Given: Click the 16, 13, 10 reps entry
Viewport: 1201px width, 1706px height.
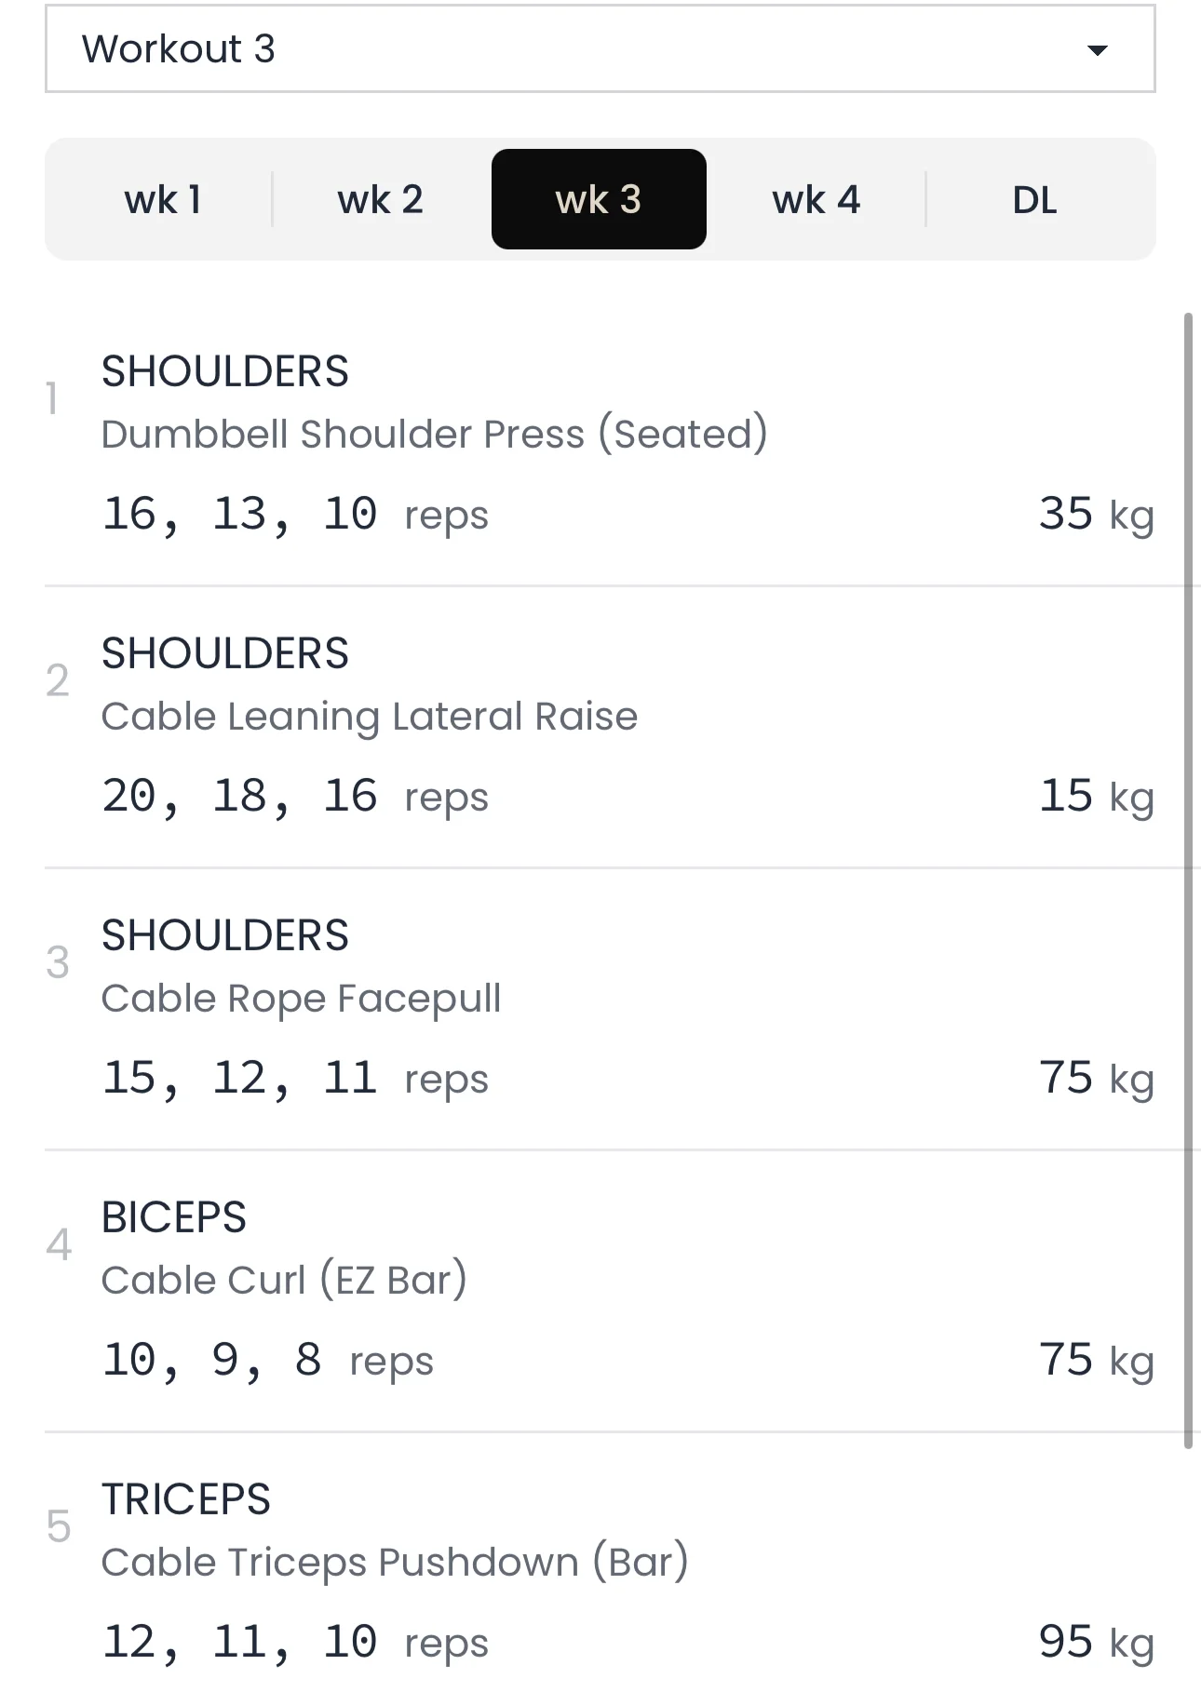Looking at the screenshot, I should [x=294, y=515].
